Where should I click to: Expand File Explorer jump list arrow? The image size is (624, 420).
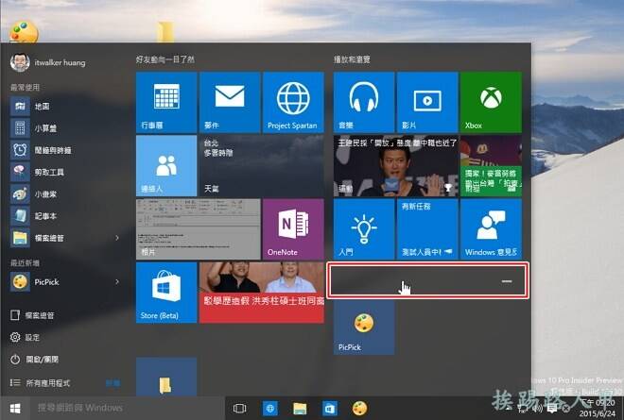coord(117,238)
